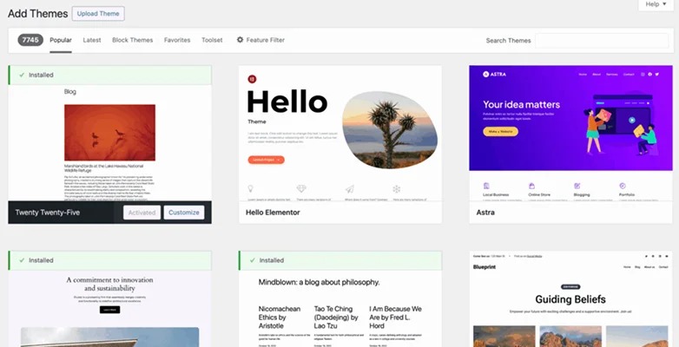Go to the Favorites tab

(x=177, y=40)
